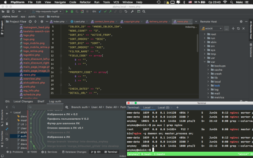Run the http-requests-log#1 configuration
Image resolution: width=253 pixels, height=158 pixels.
click(67, 11)
